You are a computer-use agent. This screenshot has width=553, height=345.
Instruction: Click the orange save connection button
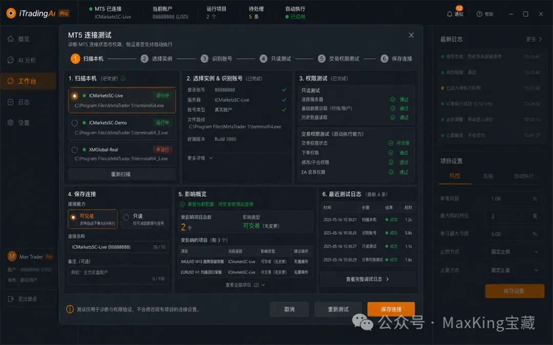(391, 309)
